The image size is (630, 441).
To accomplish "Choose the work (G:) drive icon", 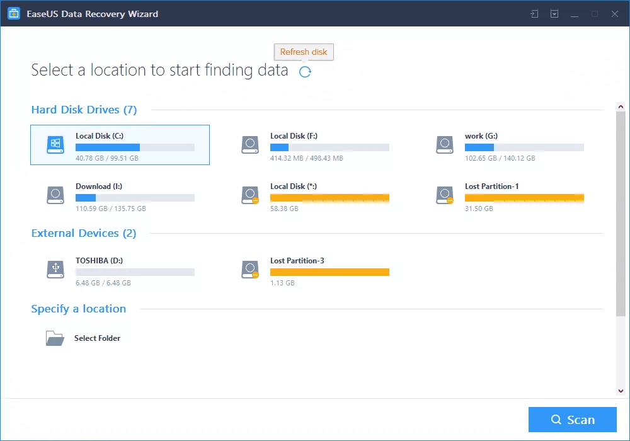I will [x=445, y=145].
